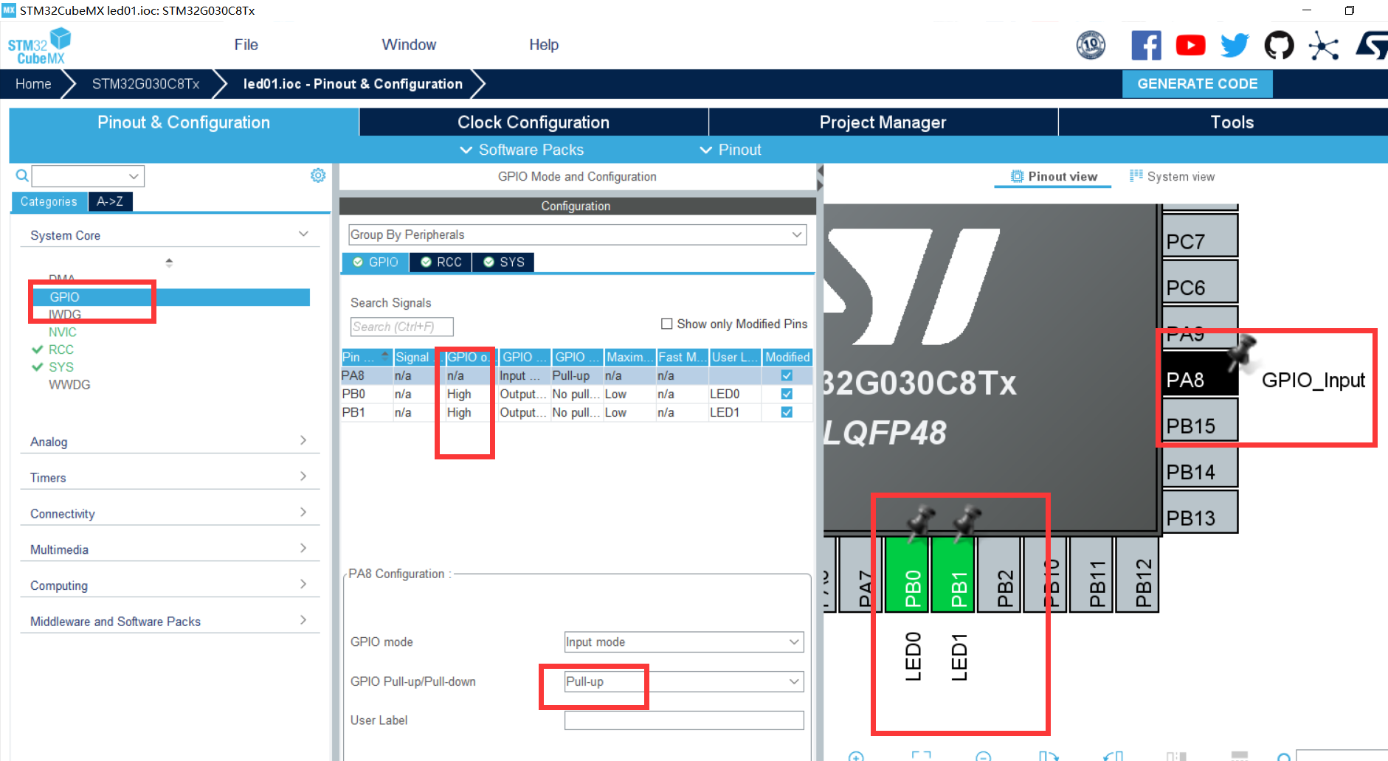
Task: Select WWDG in System Core list
Action: click(x=69, y=385)
